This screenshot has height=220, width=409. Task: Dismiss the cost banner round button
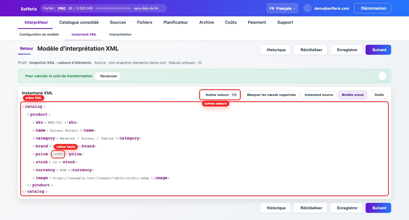coord(382,76)
